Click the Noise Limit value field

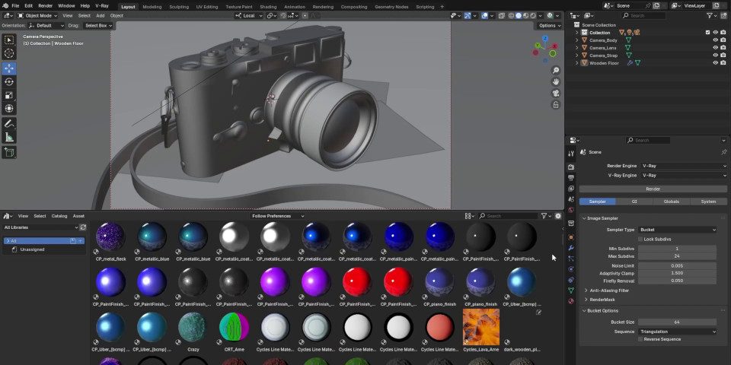678,266
